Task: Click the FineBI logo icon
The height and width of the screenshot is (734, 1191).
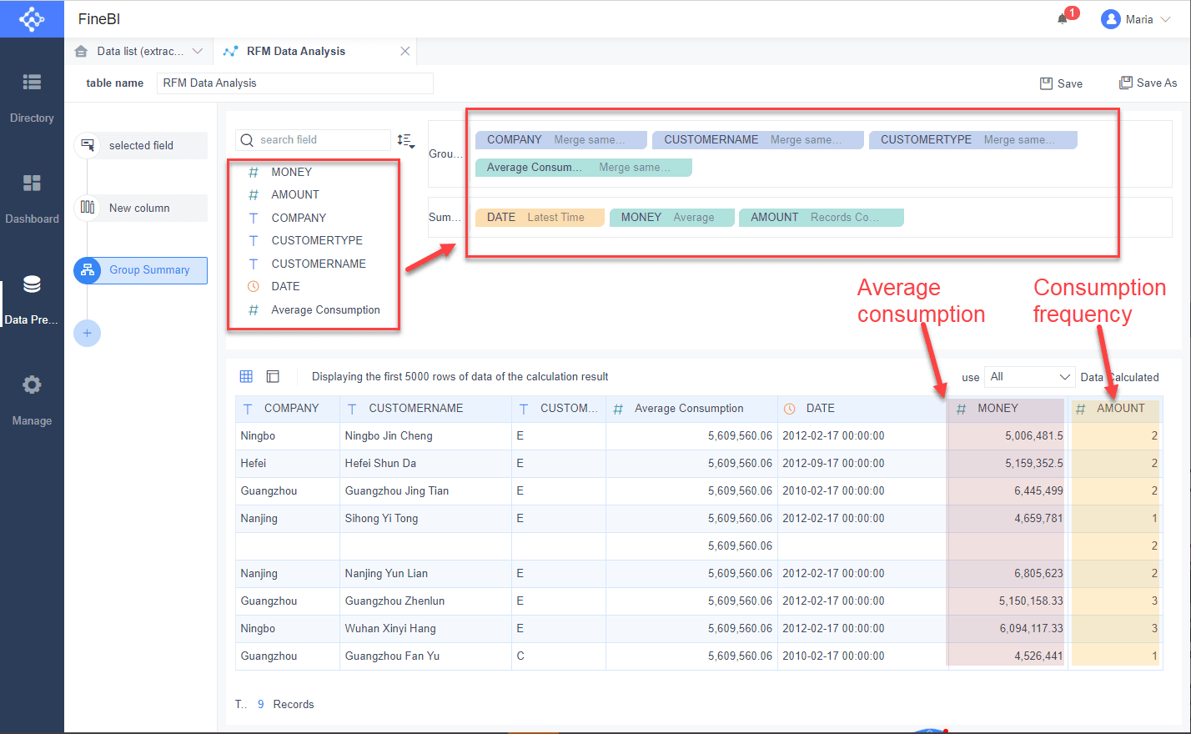Action: tap(32, 18)
